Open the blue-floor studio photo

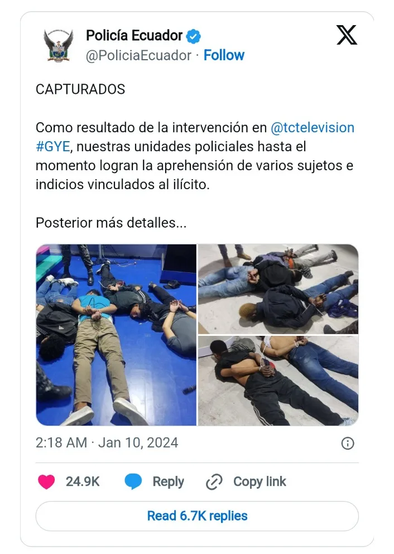pos(116,335)
